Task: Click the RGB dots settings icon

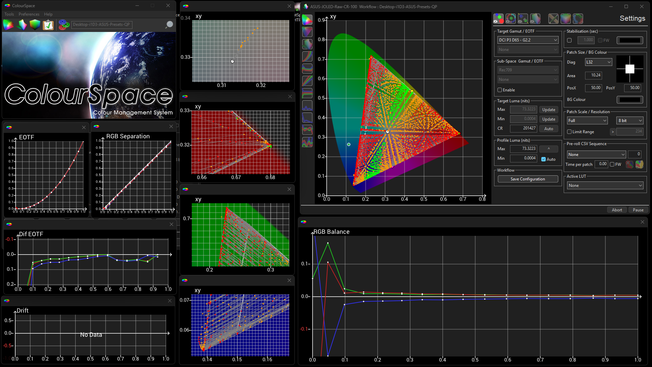Action: point(498,19)
